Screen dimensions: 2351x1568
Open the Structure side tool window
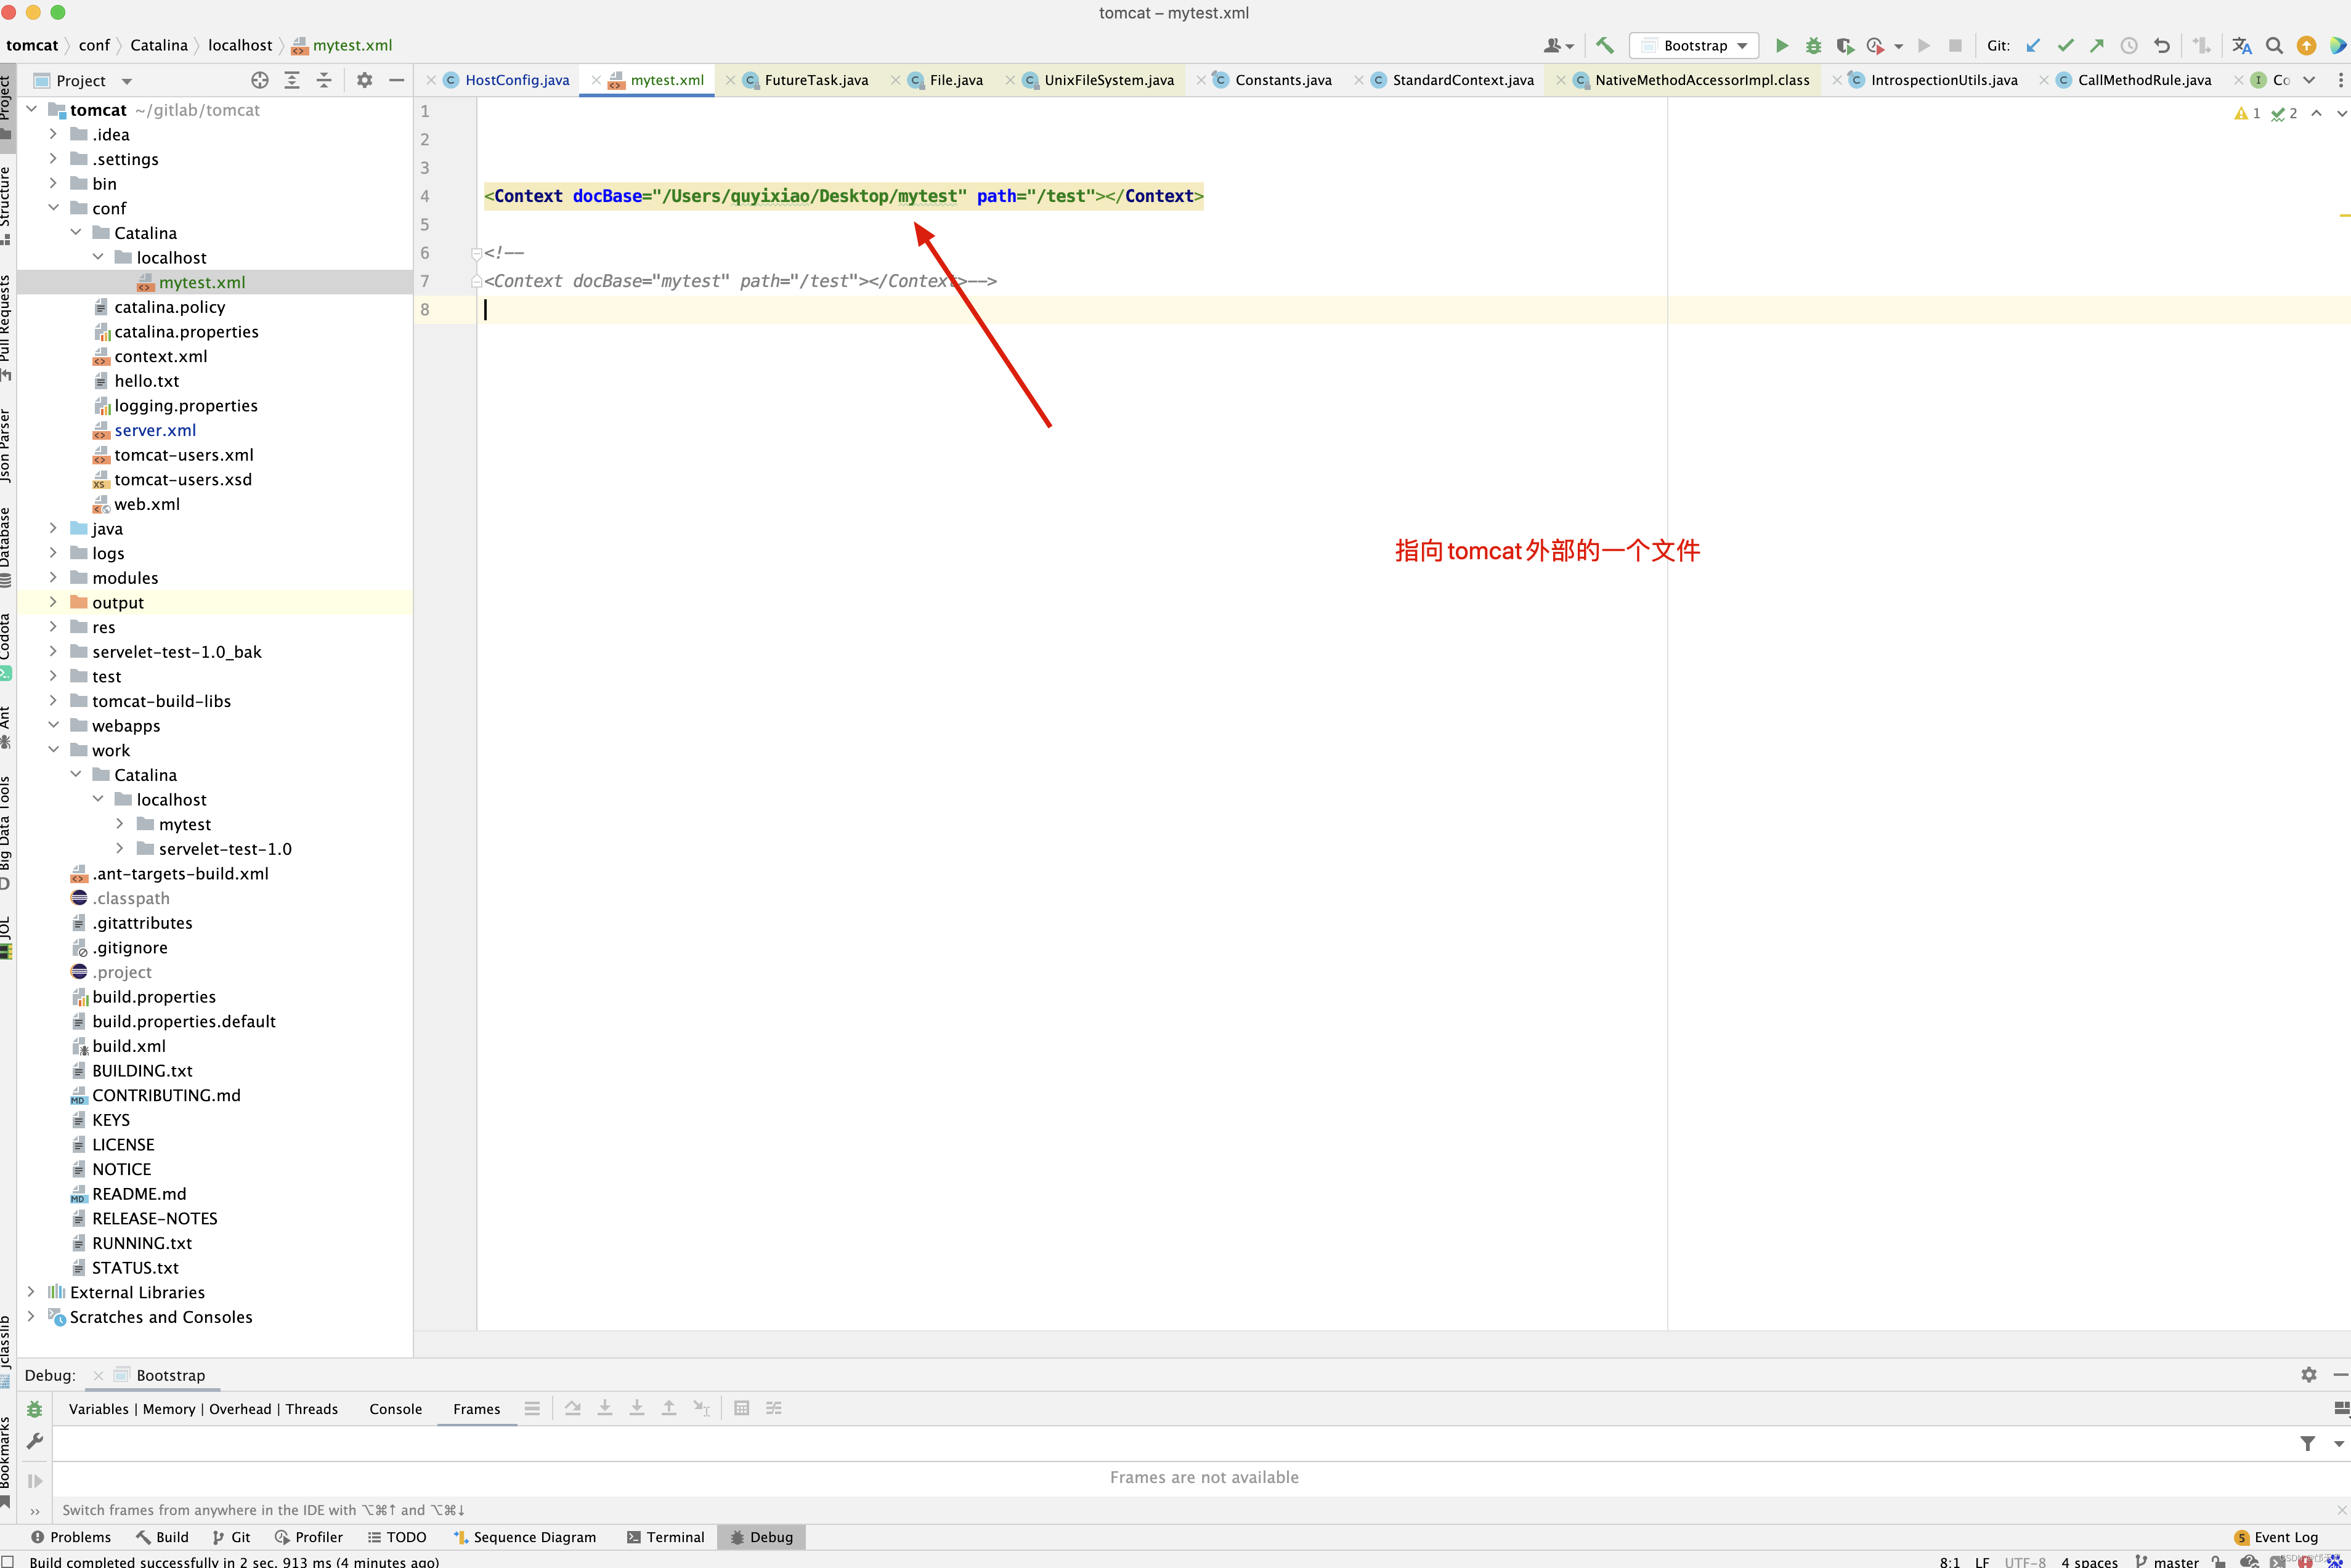pyautogui.click(x=6, y=205)
